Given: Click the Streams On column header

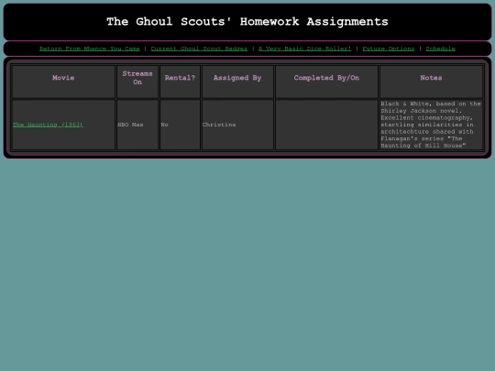Looking at the screenshot, I should tap(137, 82).
